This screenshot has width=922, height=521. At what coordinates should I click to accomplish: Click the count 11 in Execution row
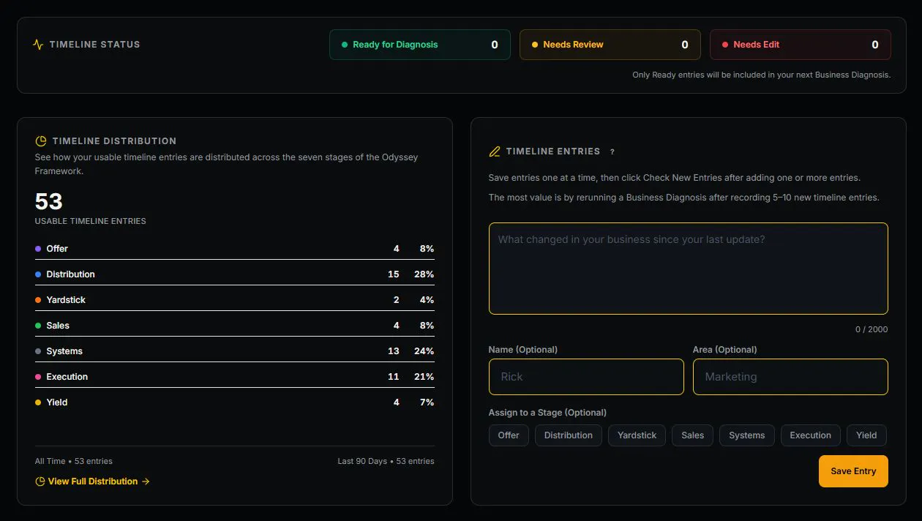394,377
